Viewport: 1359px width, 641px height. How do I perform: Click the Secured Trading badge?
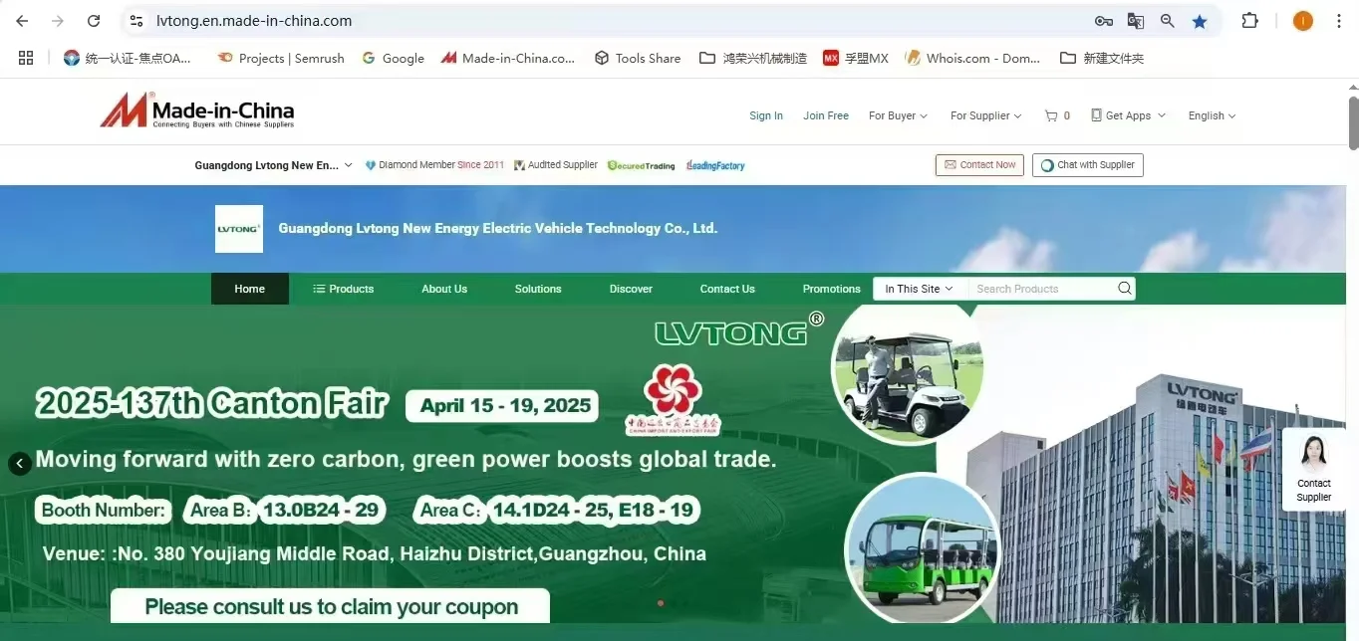coord(641,165)
